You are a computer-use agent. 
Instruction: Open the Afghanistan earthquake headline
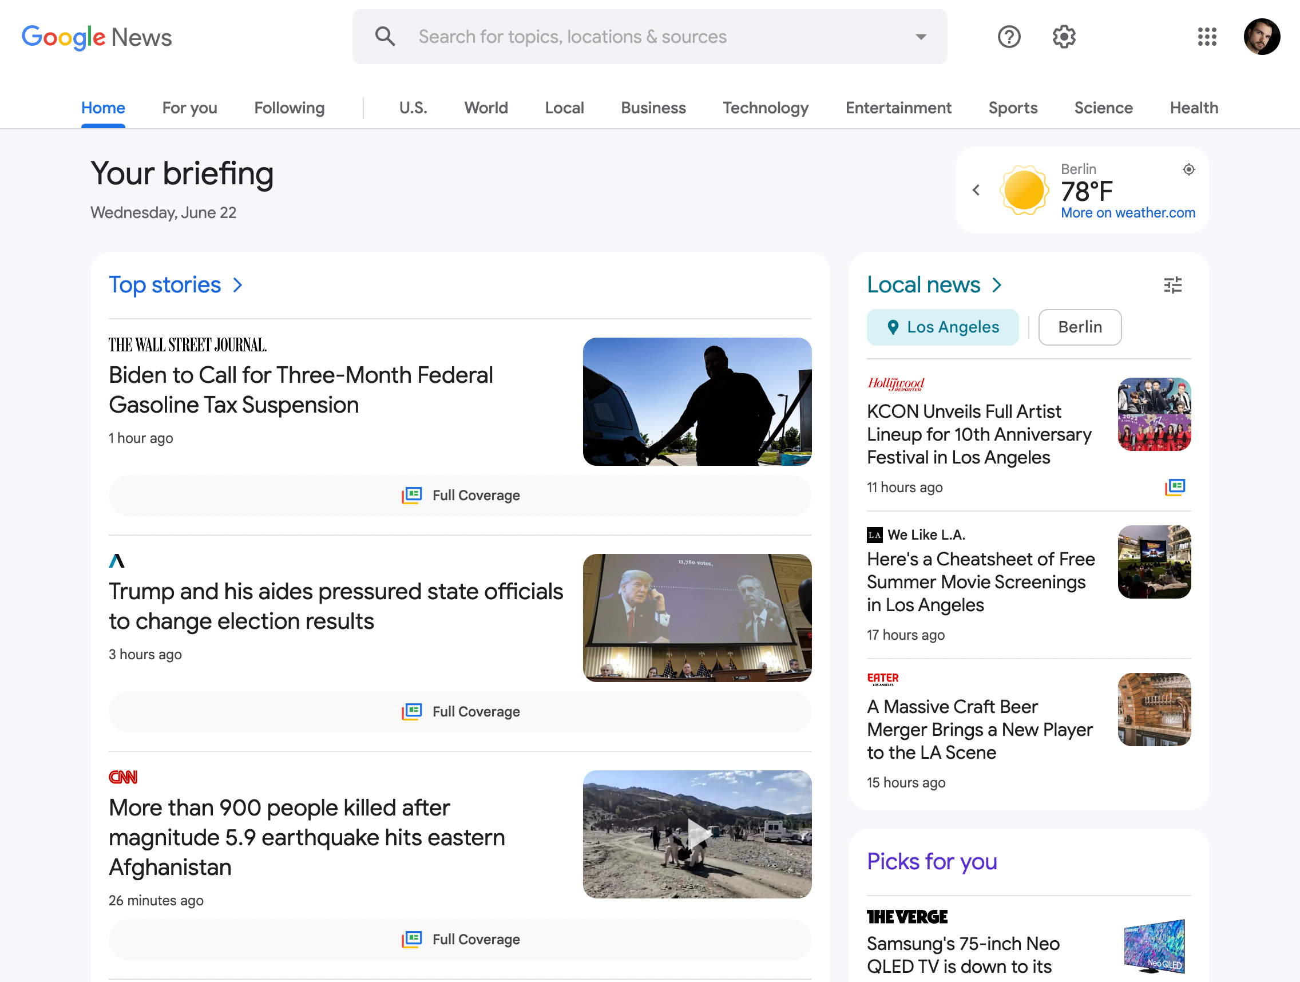[x=307, y=837]
